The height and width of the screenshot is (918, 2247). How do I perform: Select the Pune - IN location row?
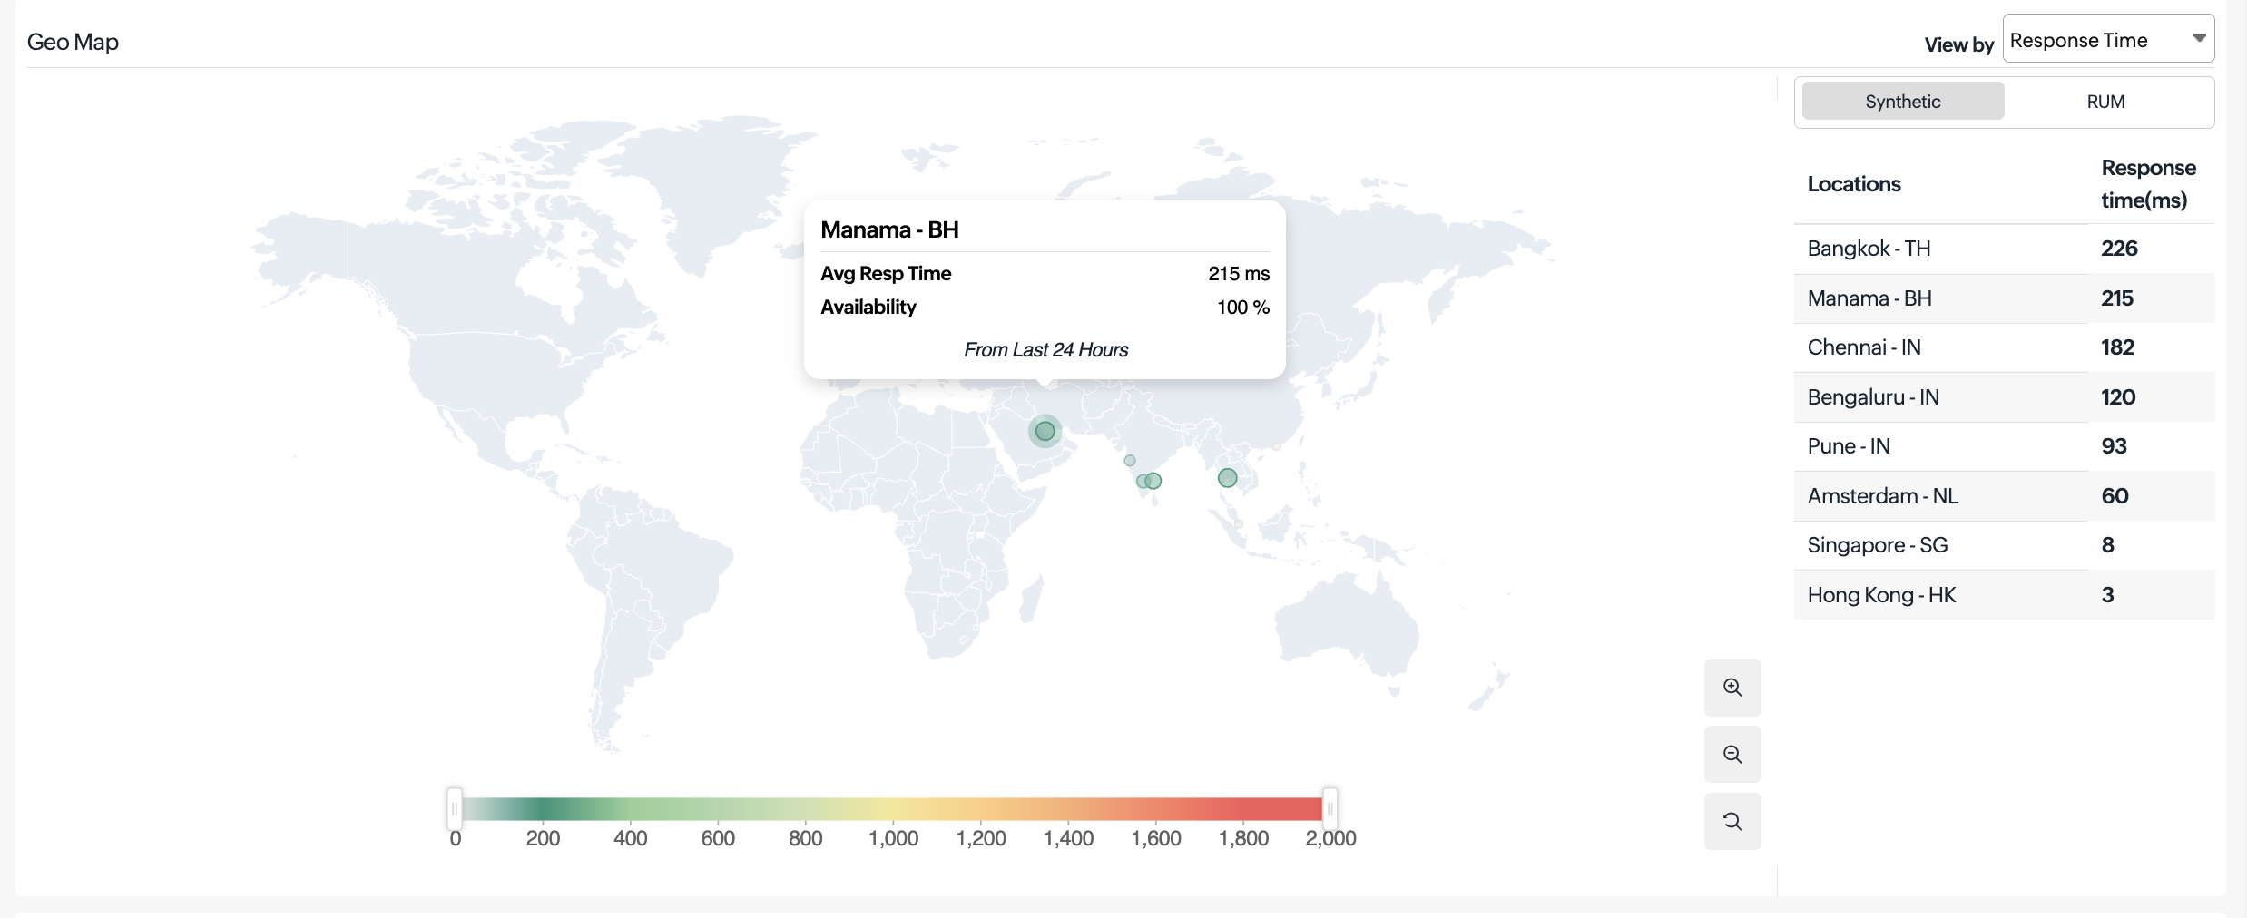point(2004,446)
